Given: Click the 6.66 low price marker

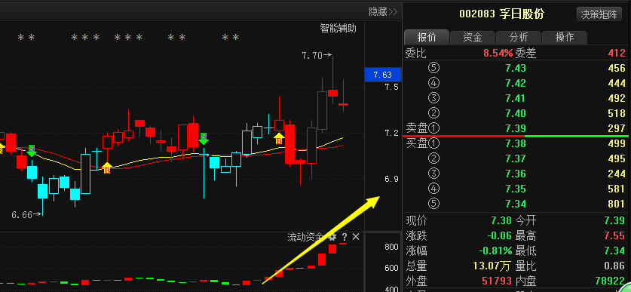Looking at the screenshot, I should 26,215.
